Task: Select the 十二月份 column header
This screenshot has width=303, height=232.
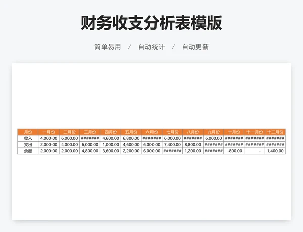Action: [x=275, y=132]
